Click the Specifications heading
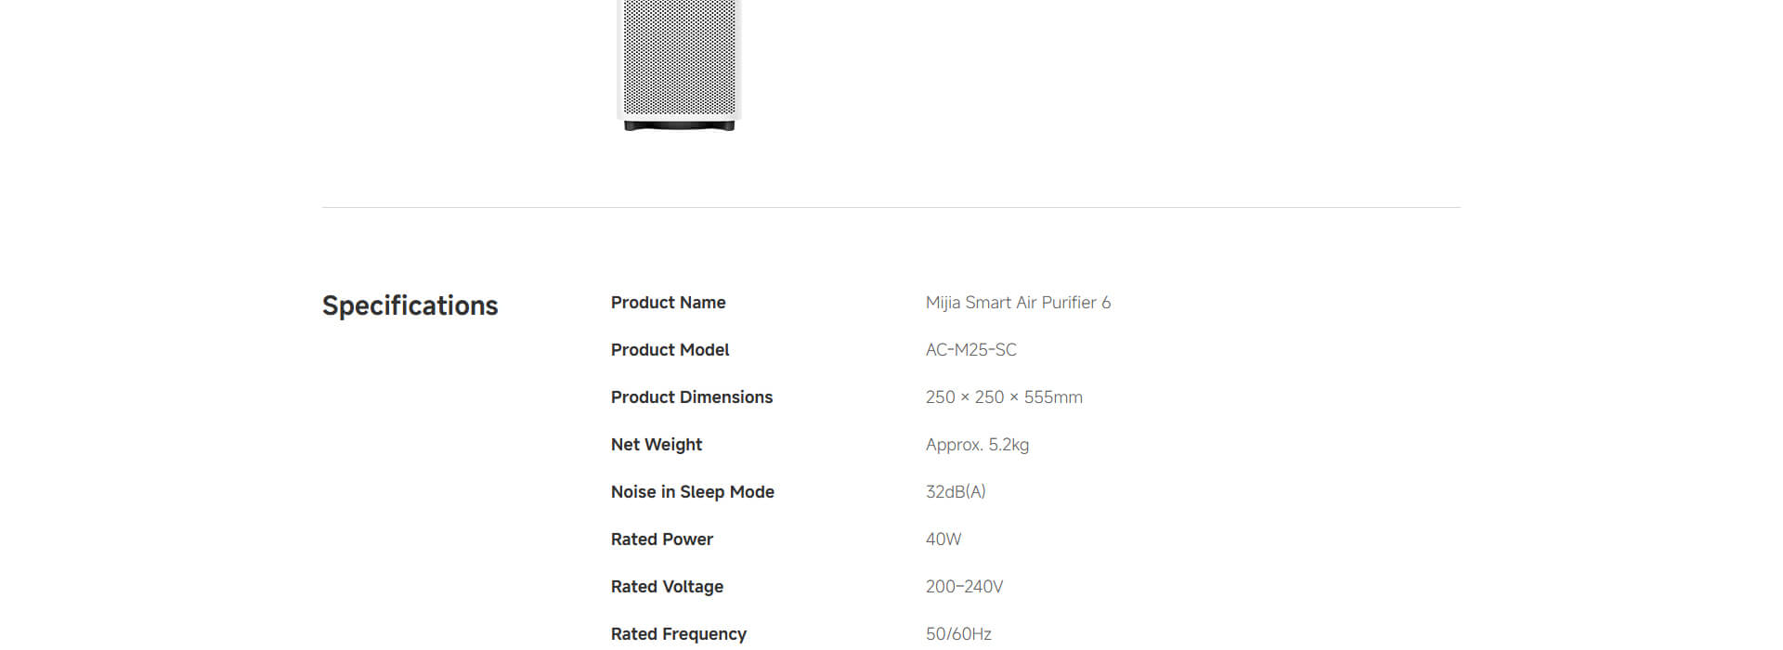 [410, 305]
